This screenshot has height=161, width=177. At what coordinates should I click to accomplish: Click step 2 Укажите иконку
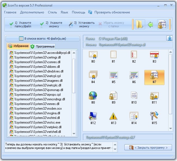(51, 25)
